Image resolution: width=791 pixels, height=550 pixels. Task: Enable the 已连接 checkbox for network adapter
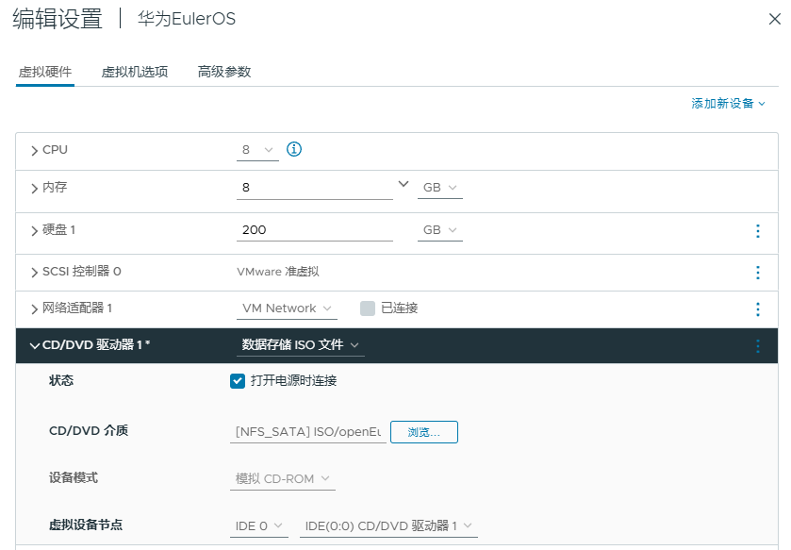click(x=368, y=308)
